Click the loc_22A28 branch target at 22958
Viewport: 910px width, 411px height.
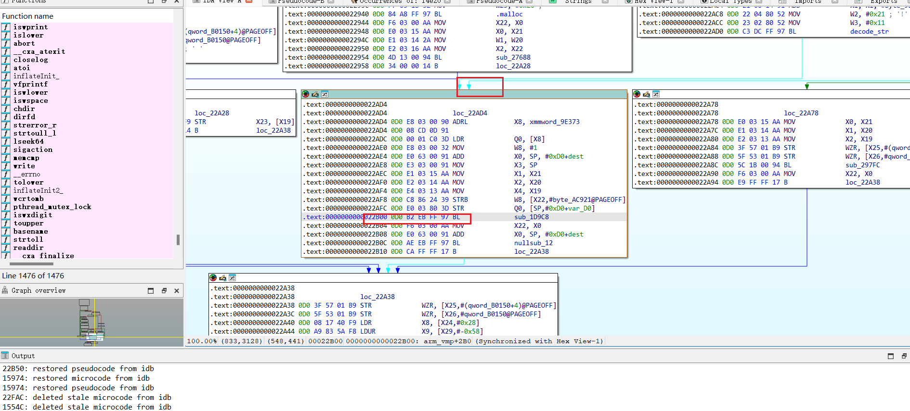[x=513, y=66]
